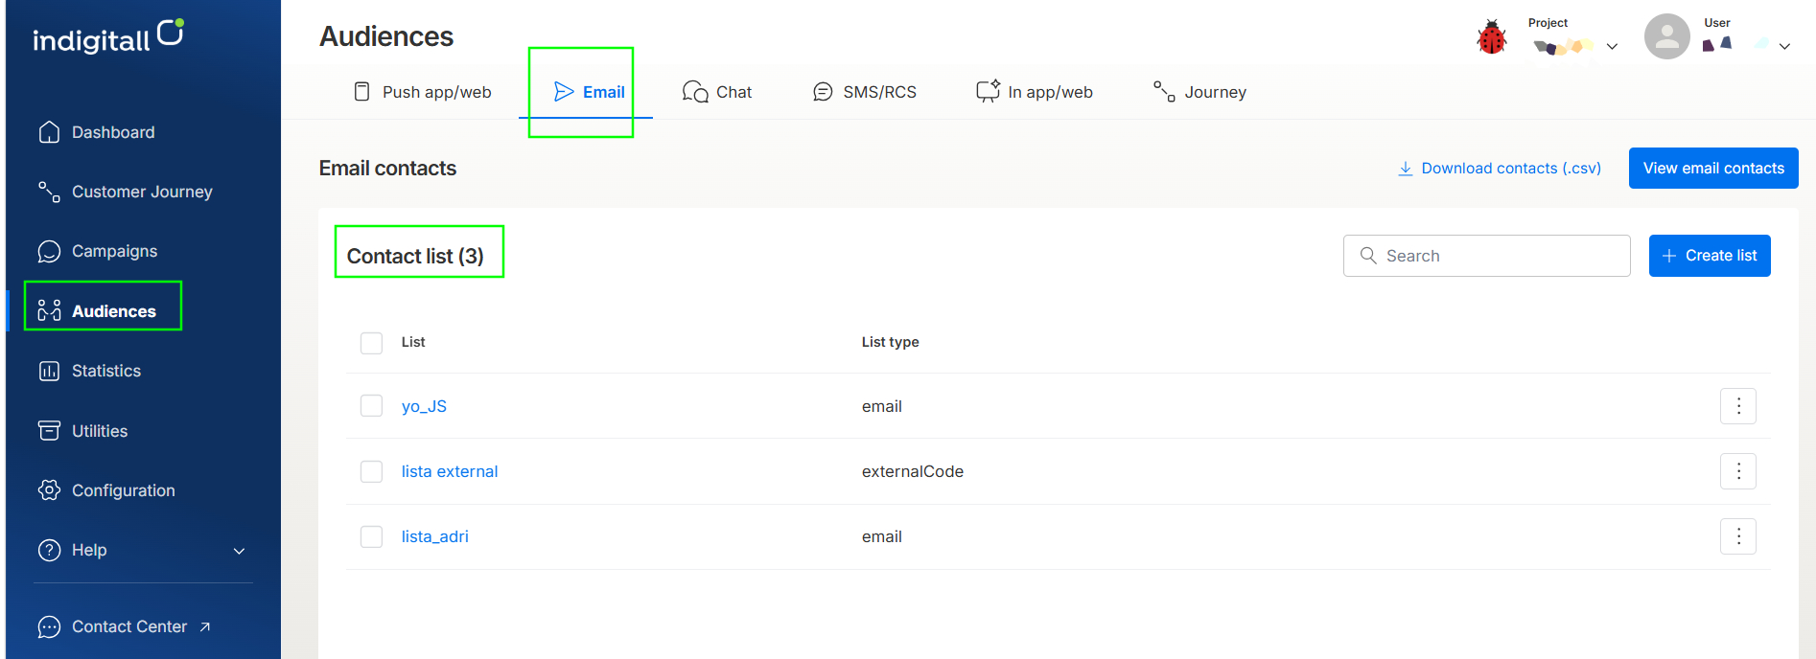Screen dimensions: 1816x659
Task: Open the yo_JS list link
Action: pos(424,406)
